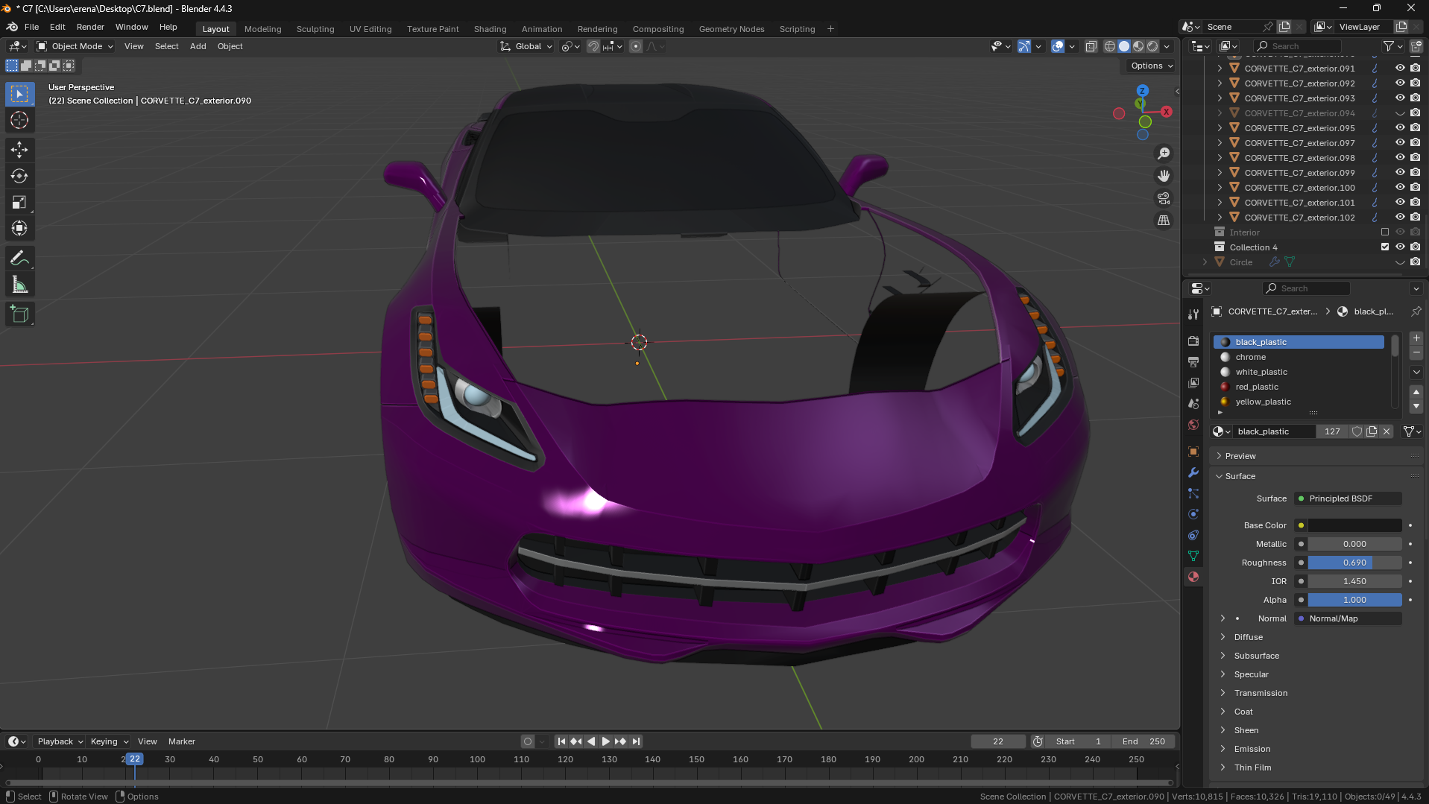
Task: Click the viewport zoom magnifier icon
Action: click(1164, 153)
